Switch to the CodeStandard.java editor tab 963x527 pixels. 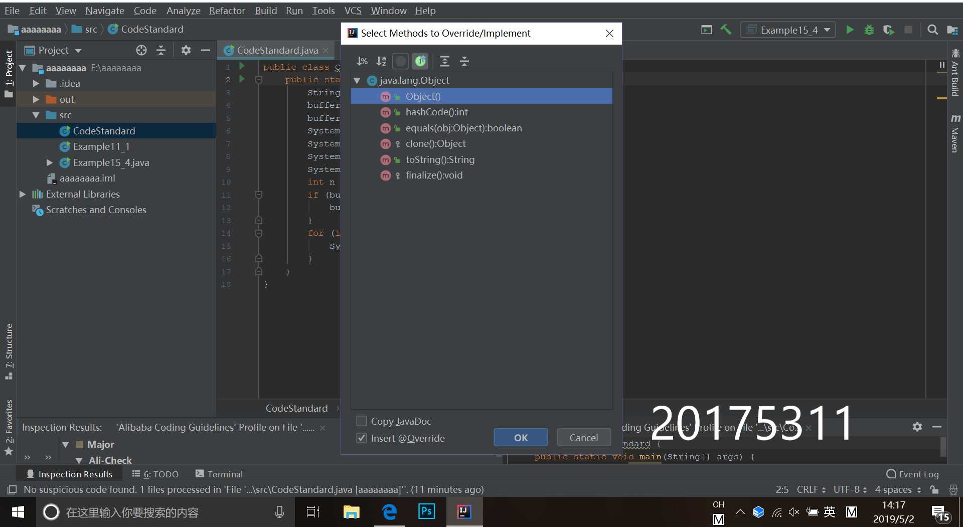pos(277,50)
